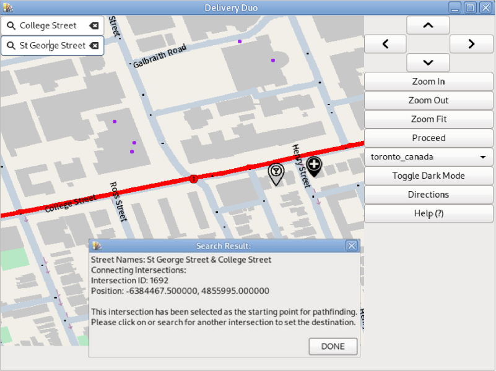This screenshot has width=496, height=371.
Task: Open the toronto_canada city dropdown
Action: pyautogui.click(x=428, y=157)
